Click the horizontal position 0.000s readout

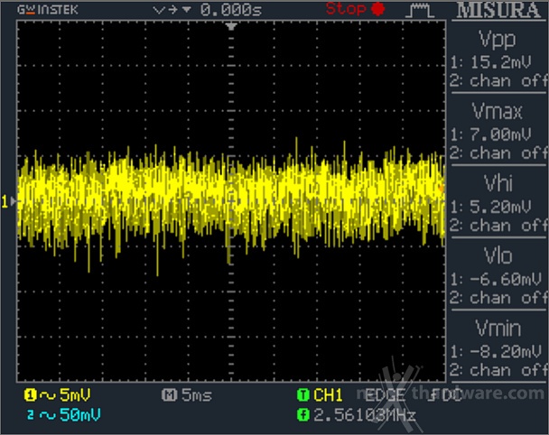coord(231,10)
